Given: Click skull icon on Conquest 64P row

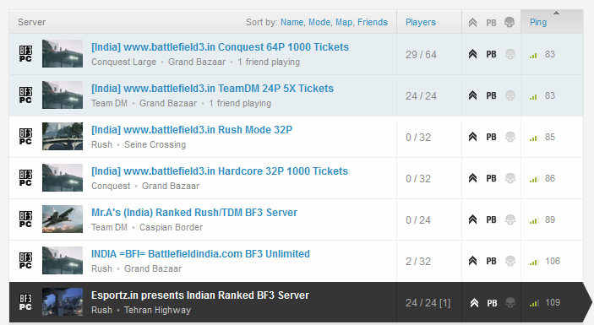Looking at the screenshot, I should tap(510, 54).
